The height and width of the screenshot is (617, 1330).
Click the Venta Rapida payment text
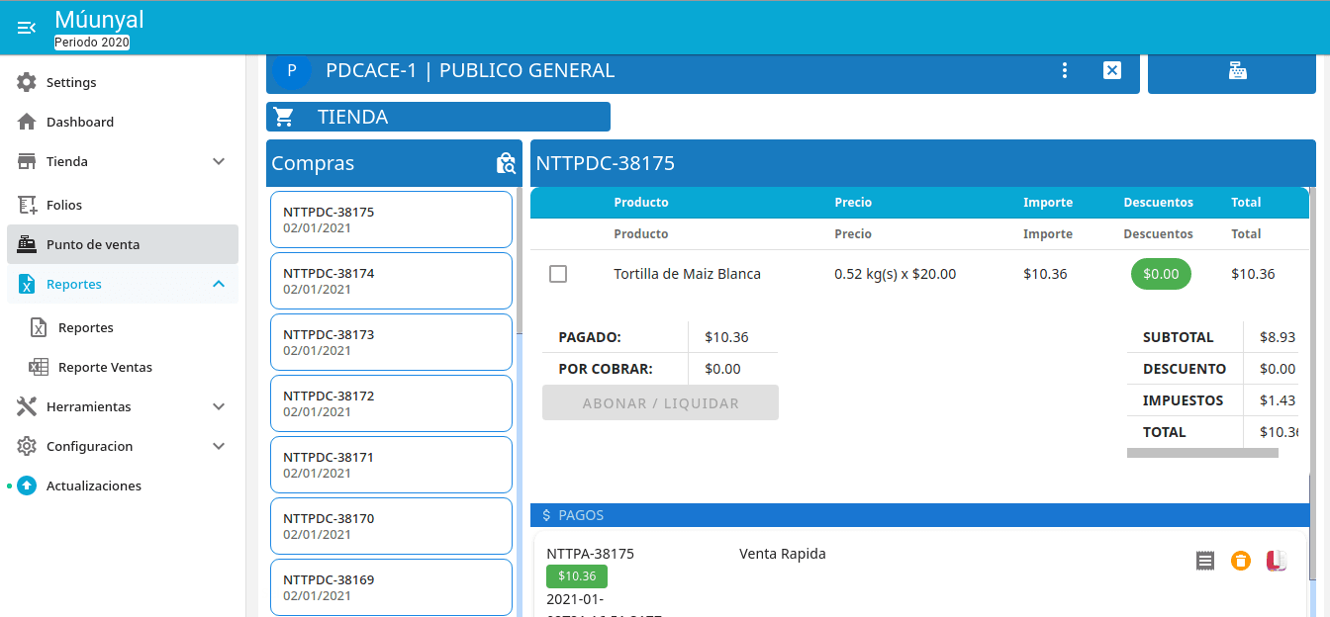[x=782, y=554]
